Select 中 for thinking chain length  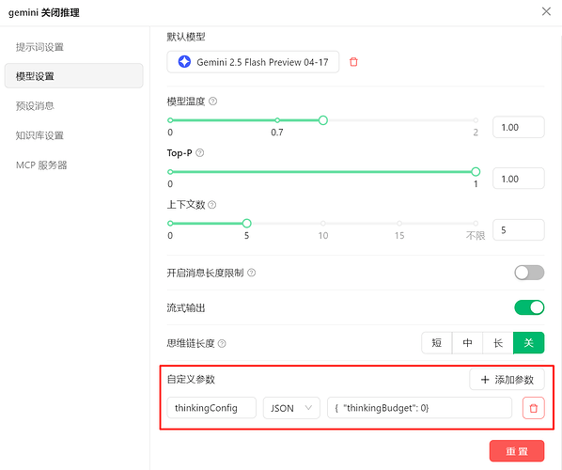(467, 343)
